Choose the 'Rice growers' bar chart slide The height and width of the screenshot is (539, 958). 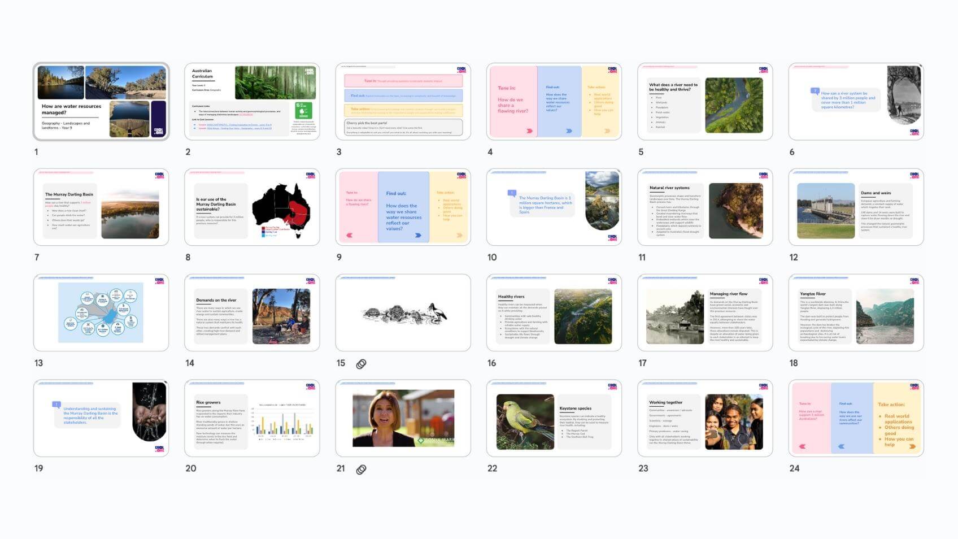252,419
